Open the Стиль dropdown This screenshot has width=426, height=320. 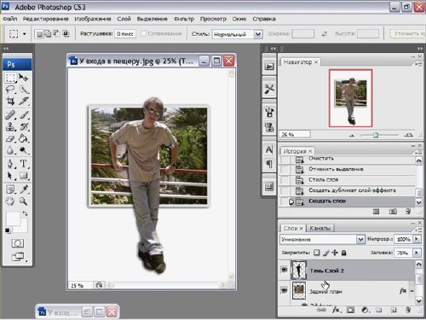coord(258,34)
